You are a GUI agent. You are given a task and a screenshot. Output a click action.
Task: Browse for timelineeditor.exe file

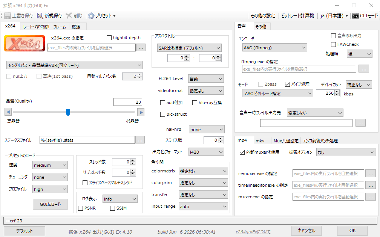(x=371, y=185)
